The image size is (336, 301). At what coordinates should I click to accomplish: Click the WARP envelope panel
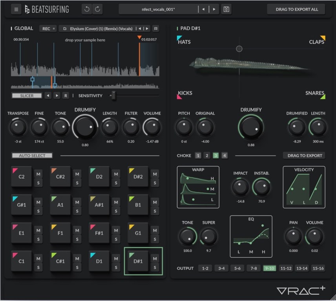pos(198,187)
